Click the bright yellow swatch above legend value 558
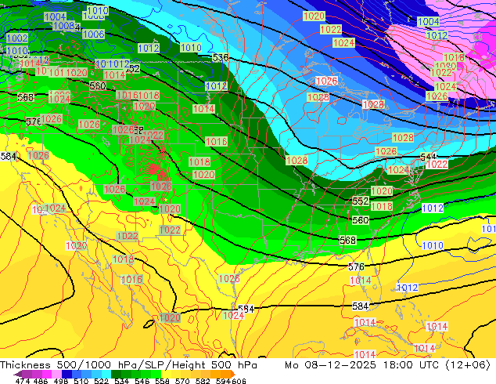The height and width of the screenshot is (384, 496). click(166, 374)
